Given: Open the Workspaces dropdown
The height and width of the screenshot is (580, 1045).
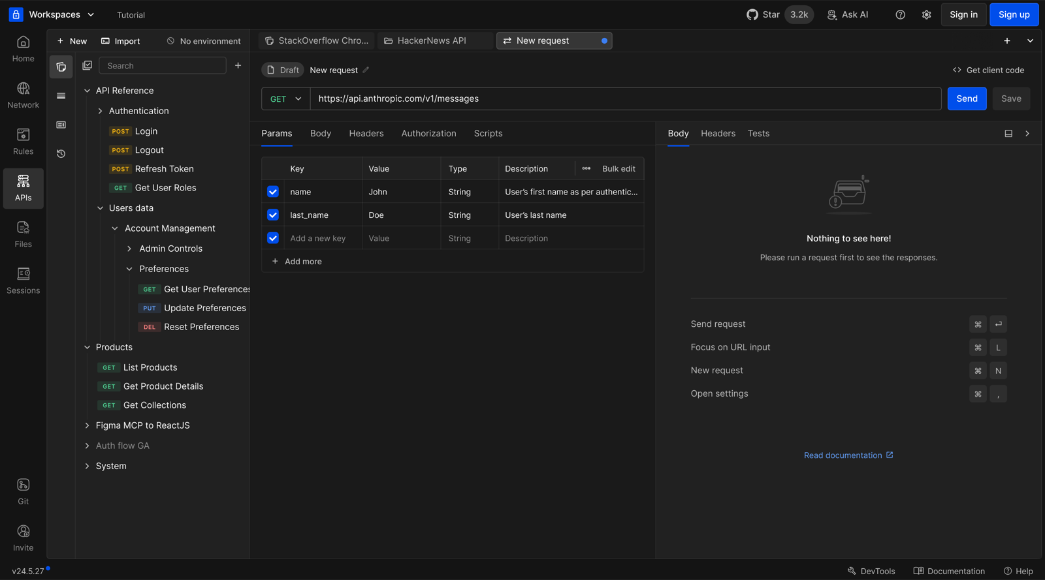Looking at the screenshot, I should [x=61, y=14].
